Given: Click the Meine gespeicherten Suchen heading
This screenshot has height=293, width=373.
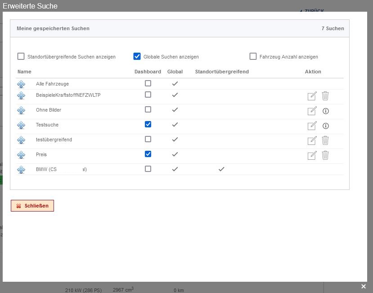Looking at the screenshot, I should click(x=53, y=28).
